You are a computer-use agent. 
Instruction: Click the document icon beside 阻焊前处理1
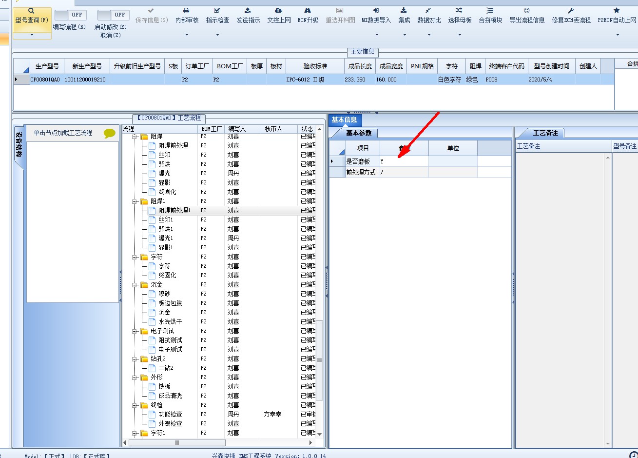coord(152,210)
